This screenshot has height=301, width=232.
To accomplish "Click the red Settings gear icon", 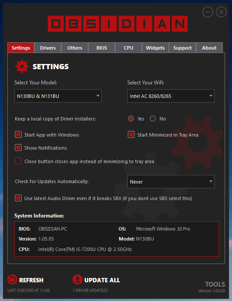I will click(x=22, y=67).
